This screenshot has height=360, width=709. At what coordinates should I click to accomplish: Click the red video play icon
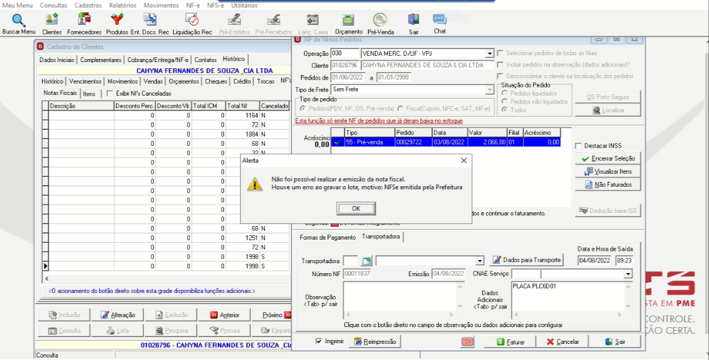click(467, 342)
